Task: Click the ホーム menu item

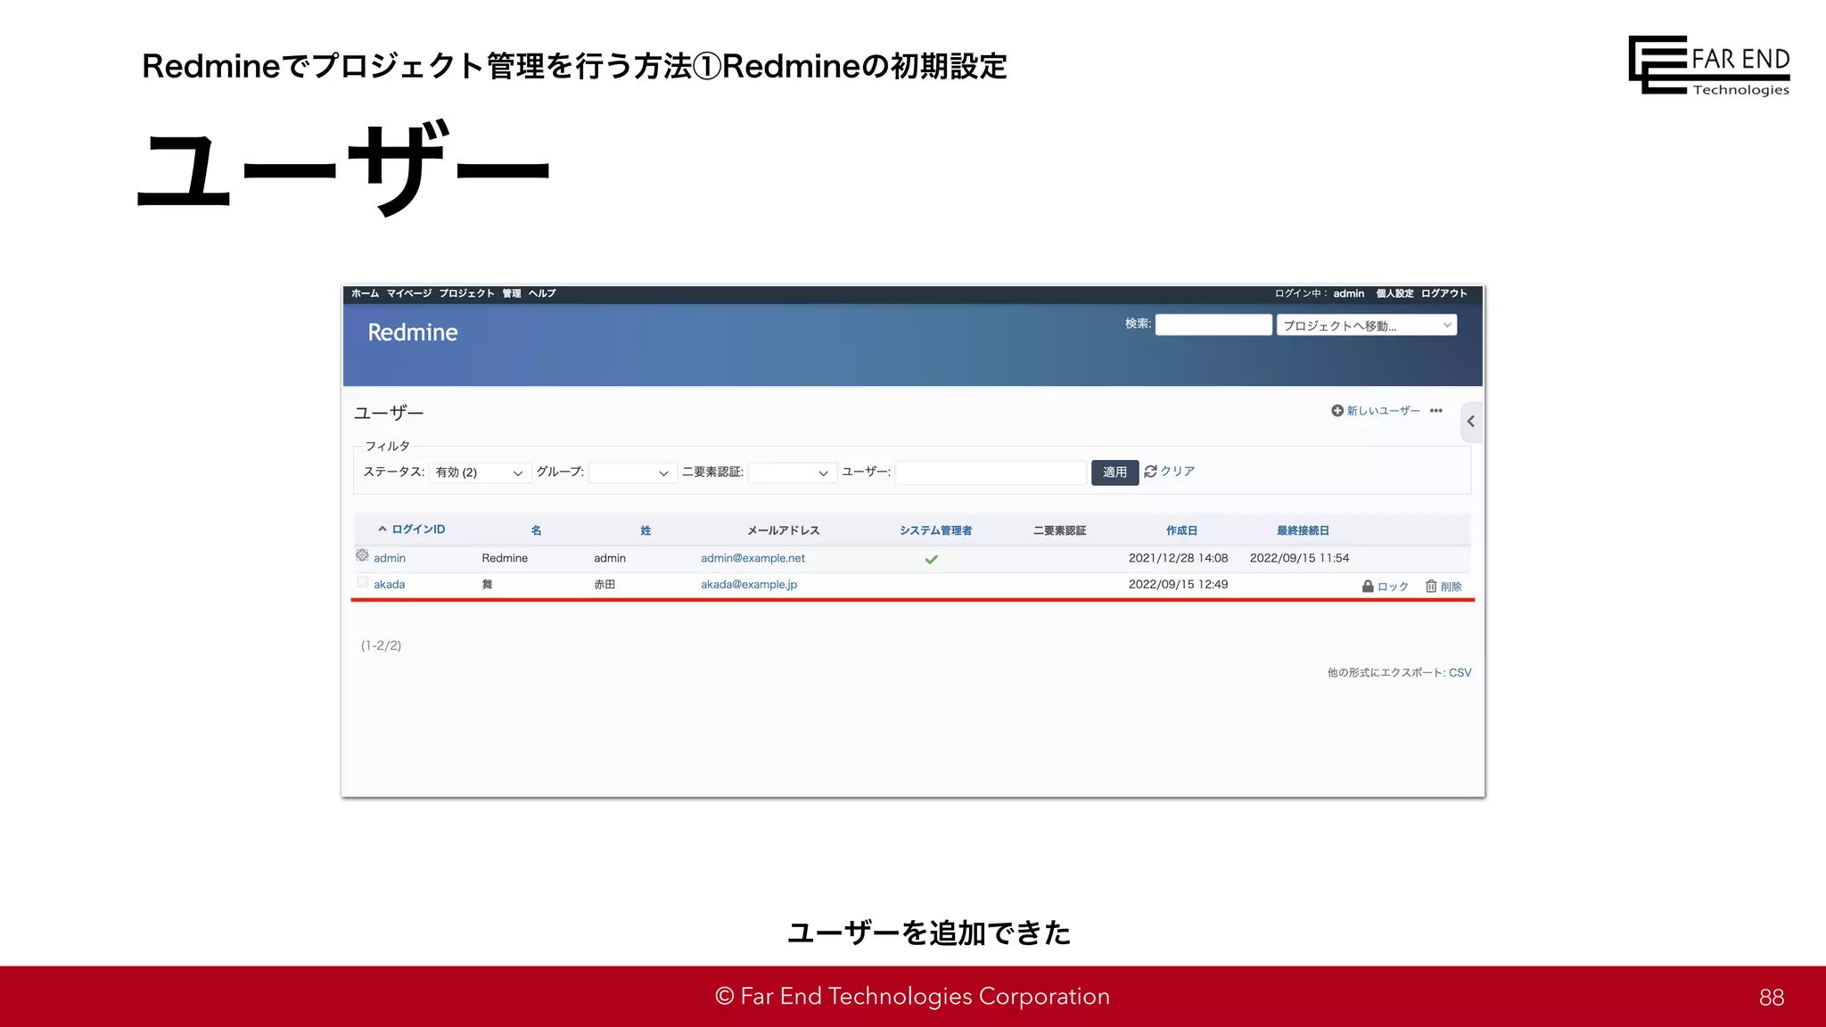Action: (365, 293)
